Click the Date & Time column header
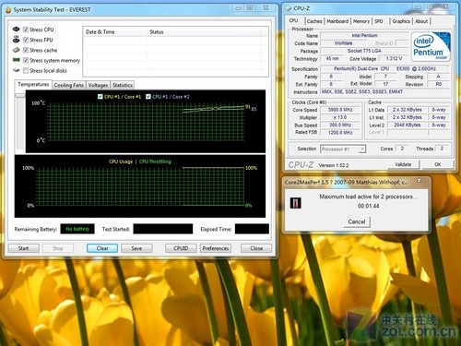The image size is (461, 346). click(x=115, y=31)
